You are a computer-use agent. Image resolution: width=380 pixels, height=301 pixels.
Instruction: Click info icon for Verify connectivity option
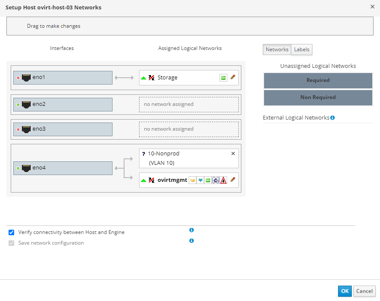[191, 230]
